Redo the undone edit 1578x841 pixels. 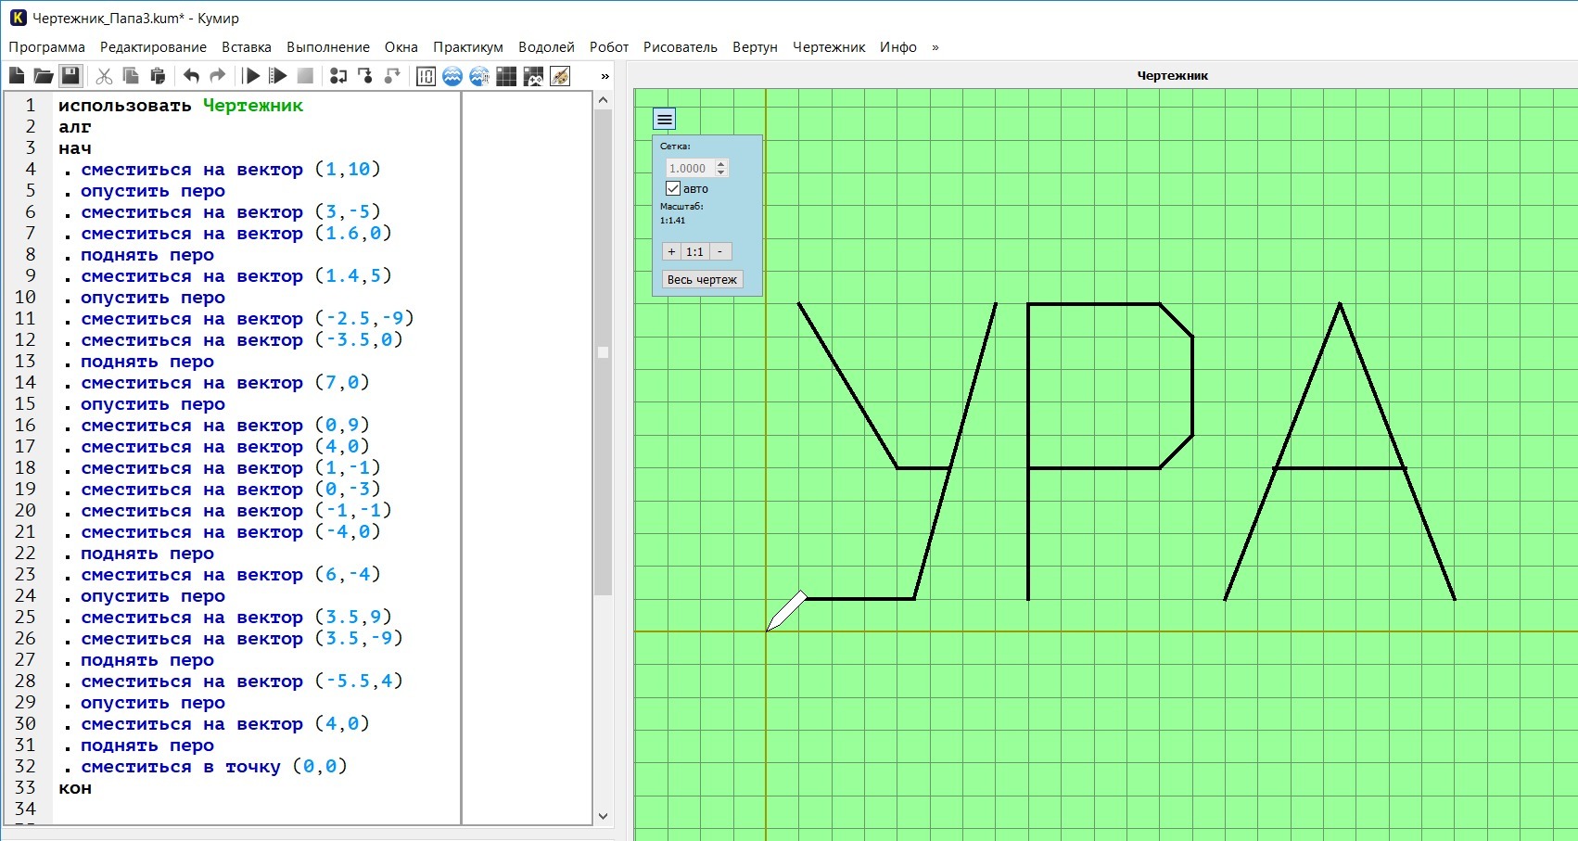[x=218, y=76]
